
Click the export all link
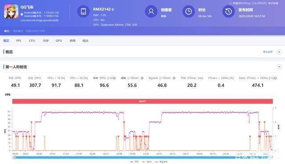[268, 52]
